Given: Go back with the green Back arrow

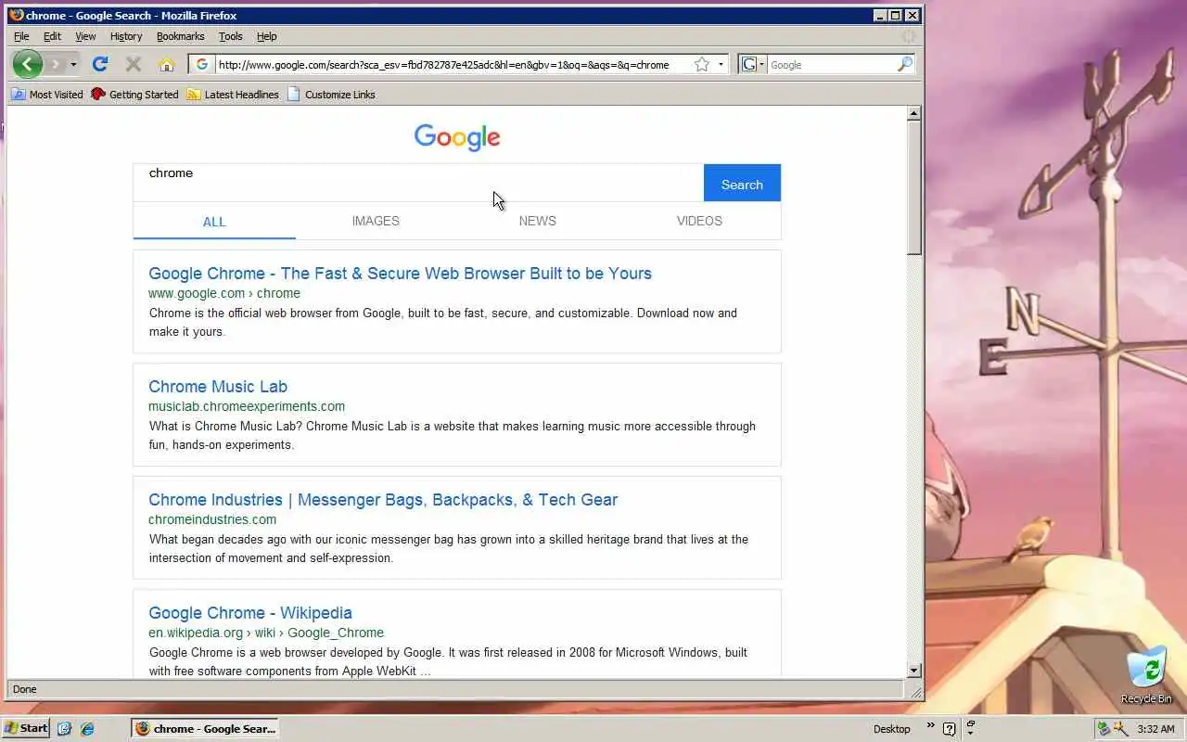Looking at the screenshot, I should (x=28, y=64).
